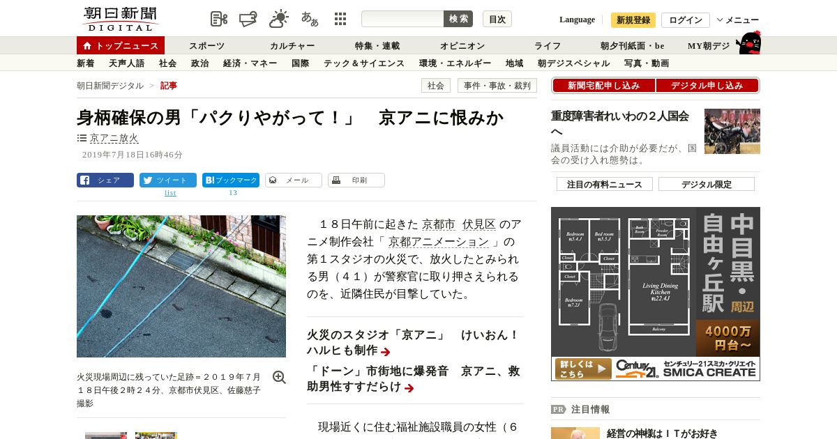This screenshot has height=439, width=837.
Task: Click the mascot character icon
Action: point(748,43)
